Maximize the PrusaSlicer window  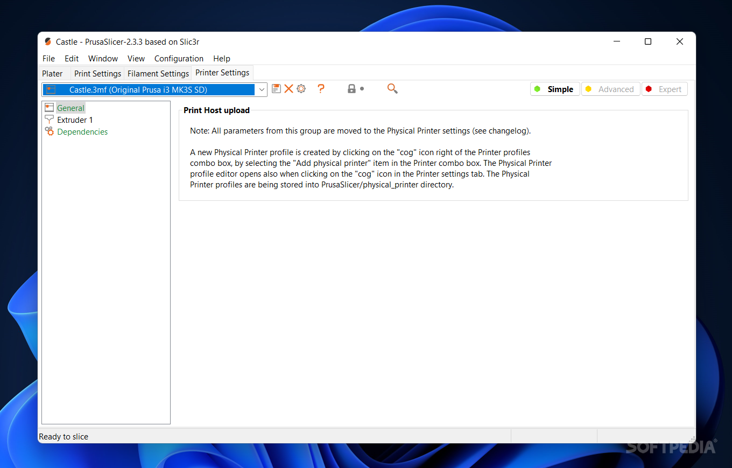coord(648,41)
